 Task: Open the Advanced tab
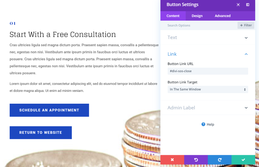point(223,16)
